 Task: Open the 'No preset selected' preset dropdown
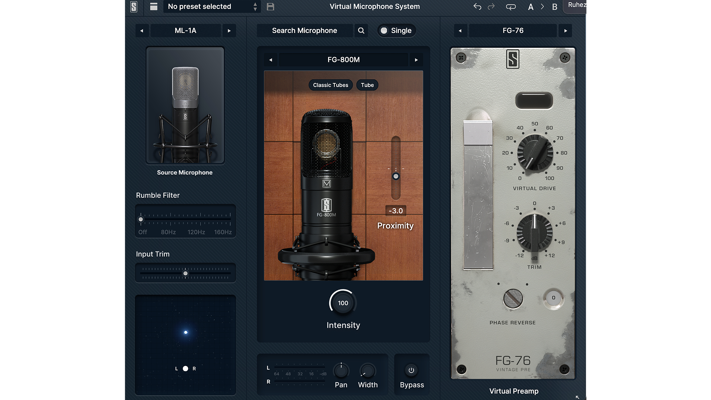coord(212,7)
